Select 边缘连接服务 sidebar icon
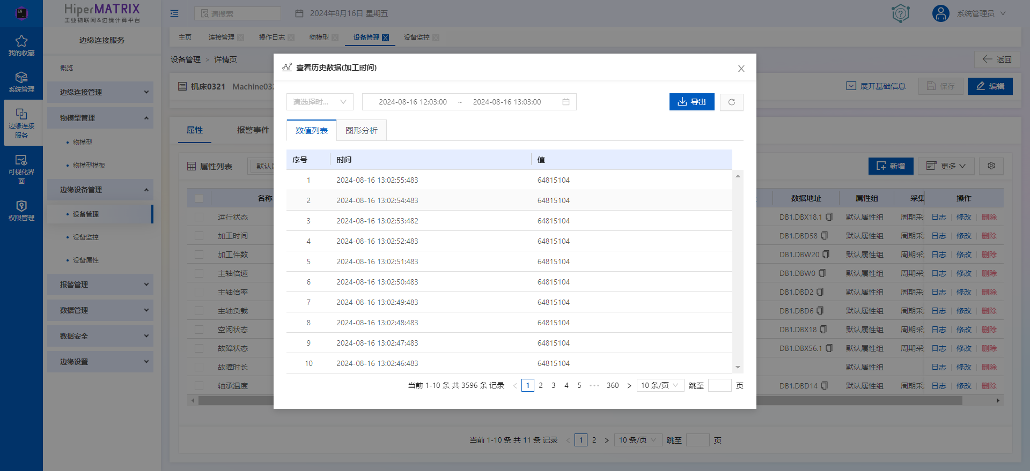 point(21,114)
